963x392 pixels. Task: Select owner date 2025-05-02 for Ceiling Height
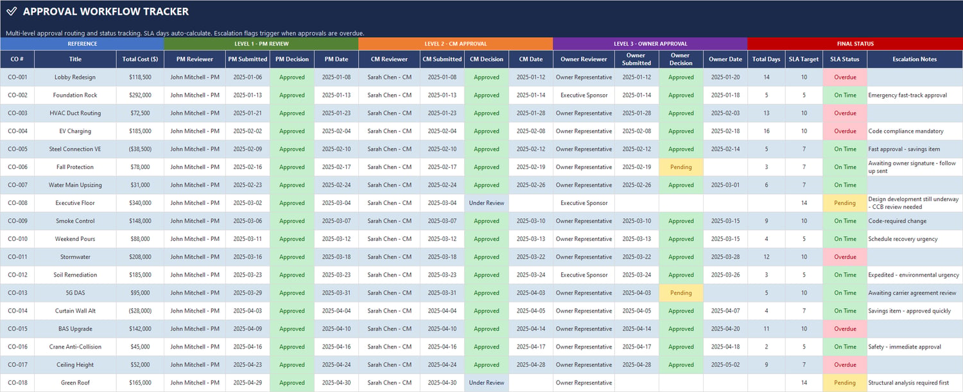[x=725, y=364]
